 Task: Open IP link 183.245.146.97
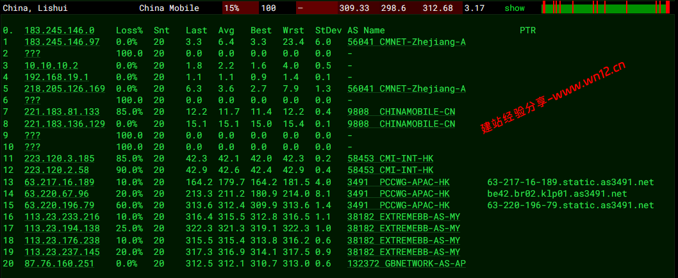pos(62,42)
